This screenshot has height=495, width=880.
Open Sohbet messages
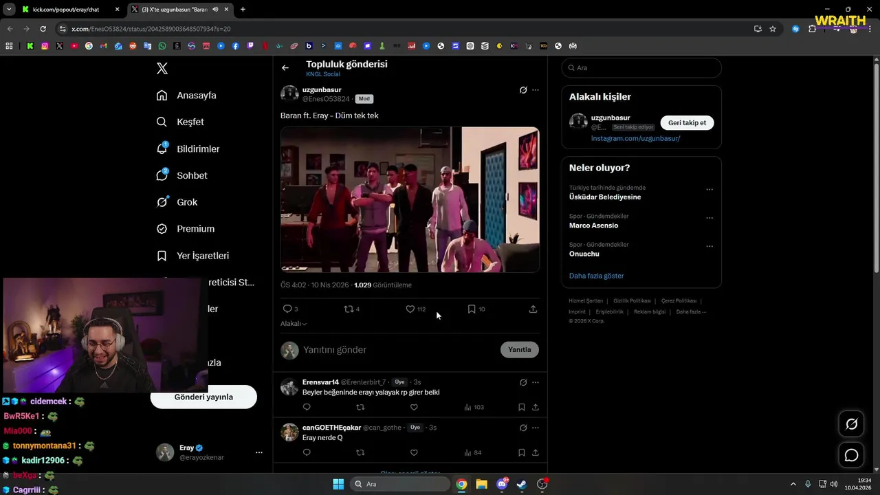(181, 175)
